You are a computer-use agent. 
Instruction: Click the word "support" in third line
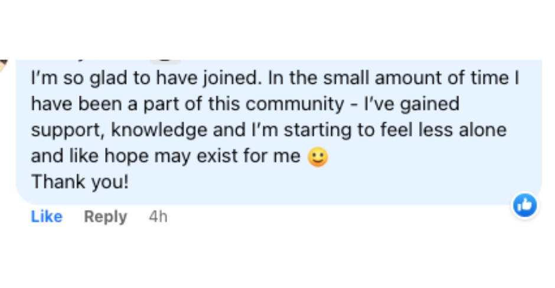[x=67, y=130]
